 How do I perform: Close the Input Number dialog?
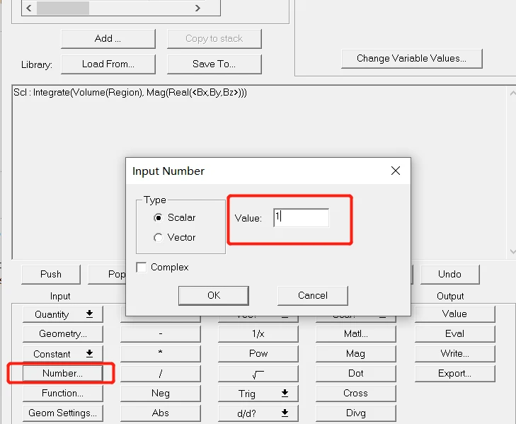396,171
